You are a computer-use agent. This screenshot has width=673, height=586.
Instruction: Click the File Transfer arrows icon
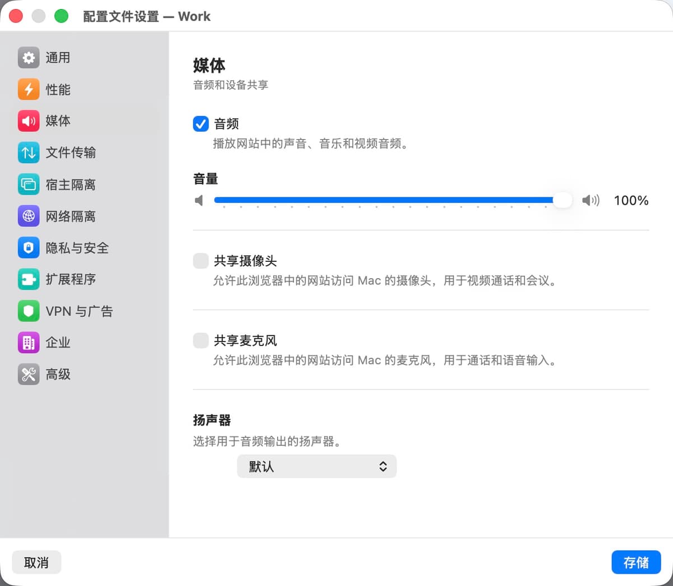coord(29,153)
